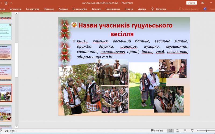Click the Увійти sign-in button

click(191, 3)
